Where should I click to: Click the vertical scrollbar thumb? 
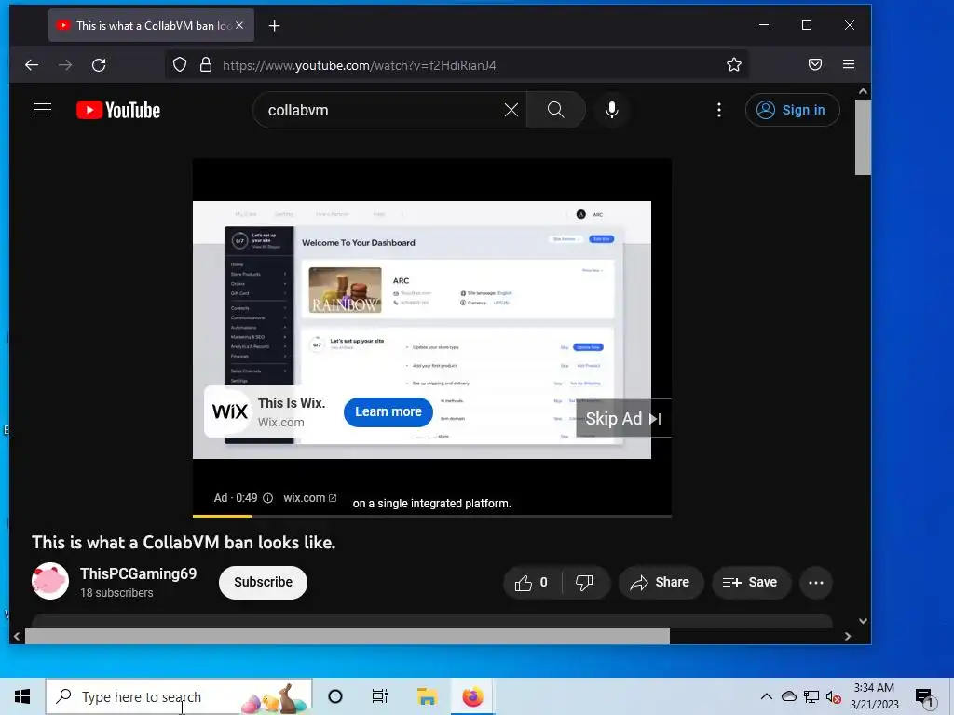(x=863, y=138)
